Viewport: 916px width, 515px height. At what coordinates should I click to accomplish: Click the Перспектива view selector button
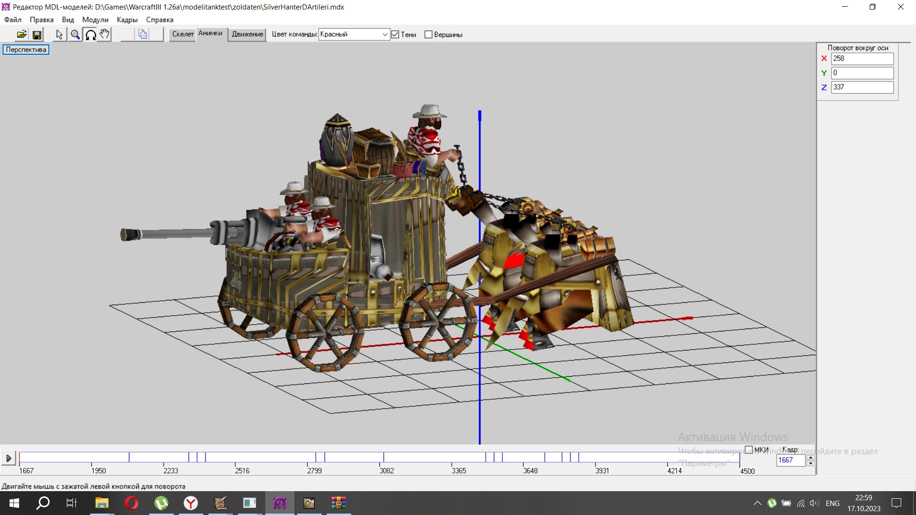(26, 50)
